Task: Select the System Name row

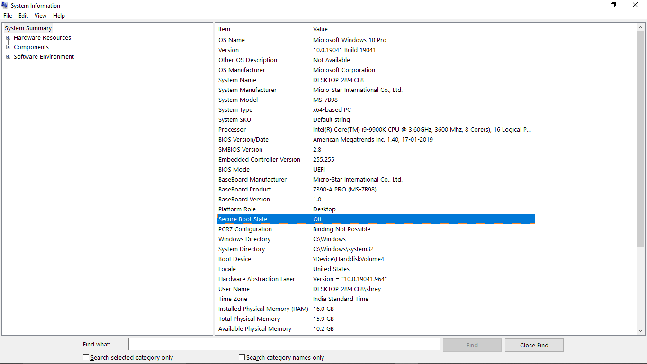Action: pyautogui.click(x=376, y=80)
